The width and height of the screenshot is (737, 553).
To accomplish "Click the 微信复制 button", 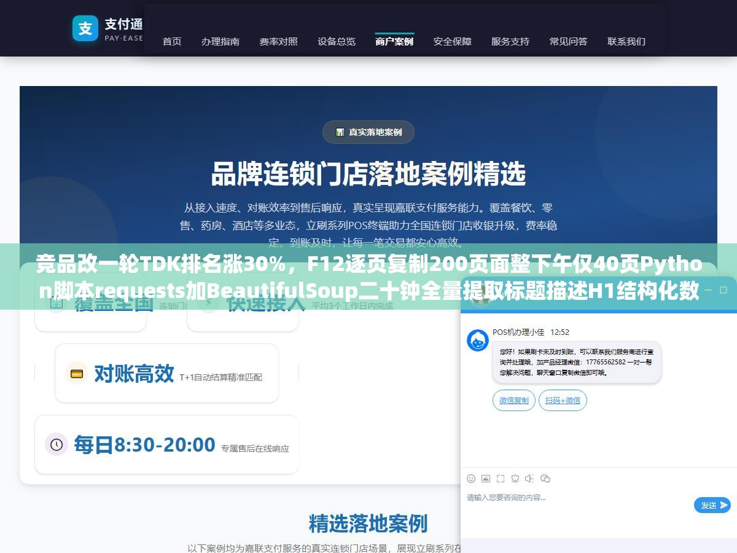I will tap(513, 401).
